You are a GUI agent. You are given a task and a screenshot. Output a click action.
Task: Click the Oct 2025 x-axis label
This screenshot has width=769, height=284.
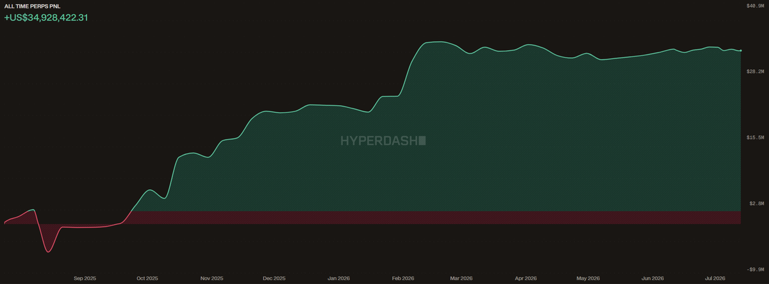[x=147, y=278]
